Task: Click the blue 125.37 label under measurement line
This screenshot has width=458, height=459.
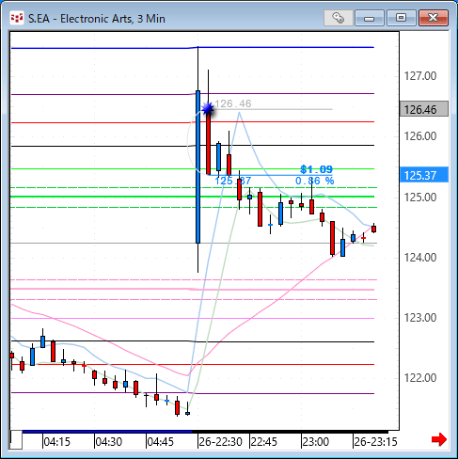Action: pyautogui.click(x=233, y=181)
